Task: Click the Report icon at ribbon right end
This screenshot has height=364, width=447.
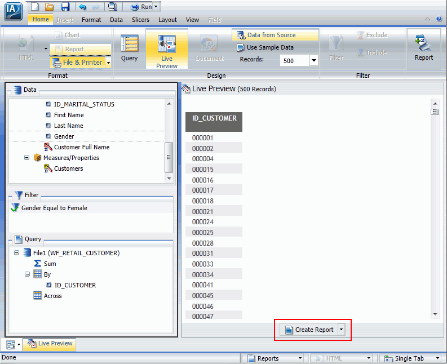Action: [x=424, y=47]
